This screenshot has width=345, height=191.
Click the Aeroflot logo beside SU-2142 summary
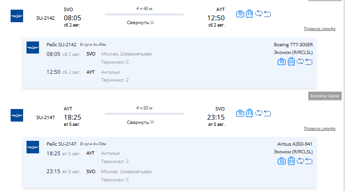(17, 16)
